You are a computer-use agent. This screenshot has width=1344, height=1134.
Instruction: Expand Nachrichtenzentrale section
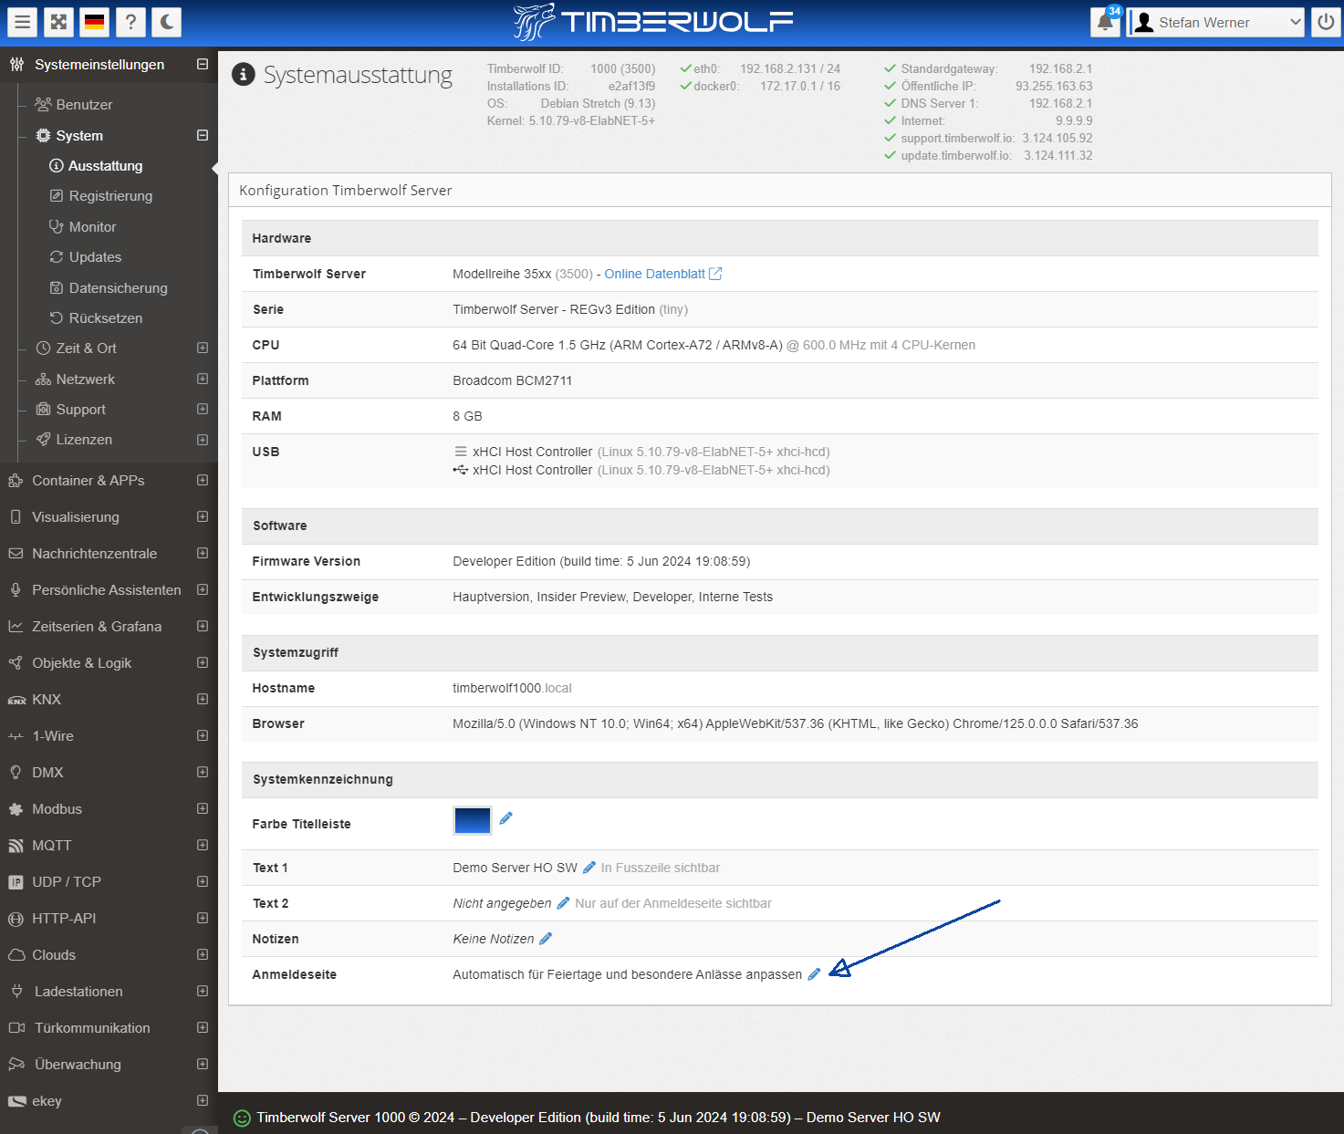click(203, 554)
